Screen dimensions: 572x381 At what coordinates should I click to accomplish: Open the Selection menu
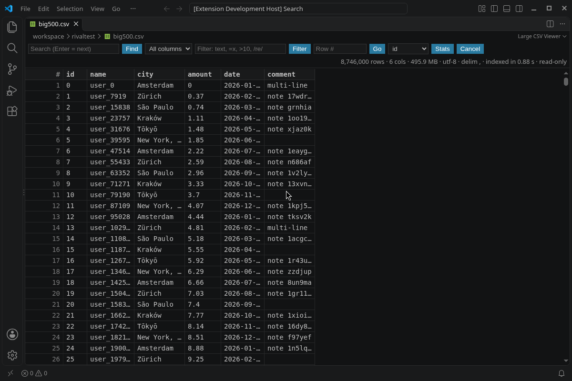70,9
